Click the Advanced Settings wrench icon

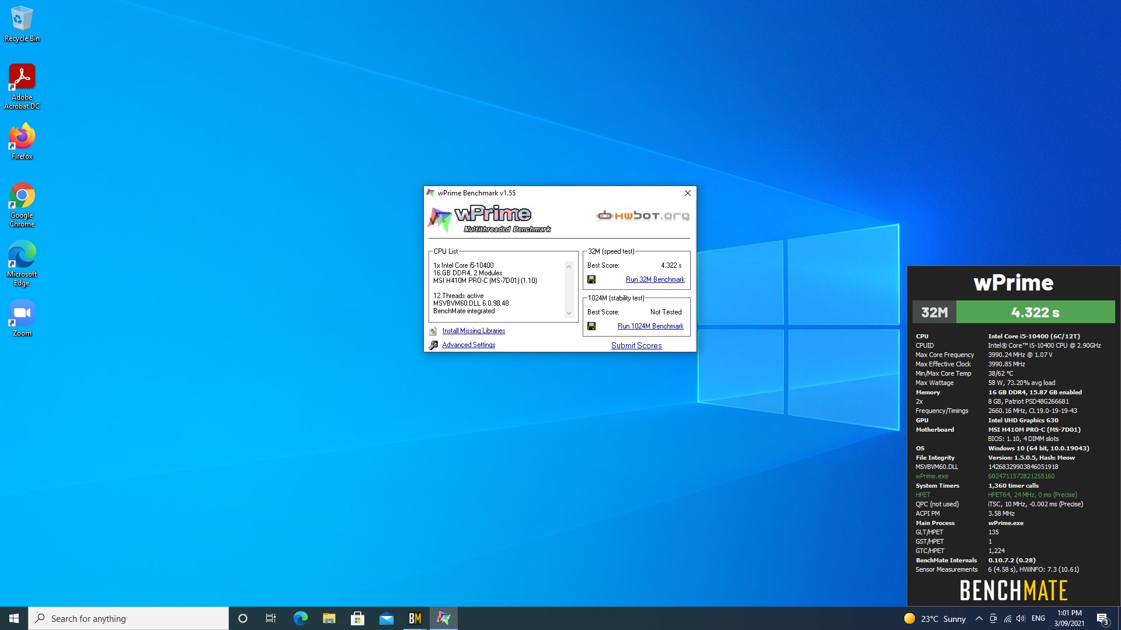pos(433,345)
